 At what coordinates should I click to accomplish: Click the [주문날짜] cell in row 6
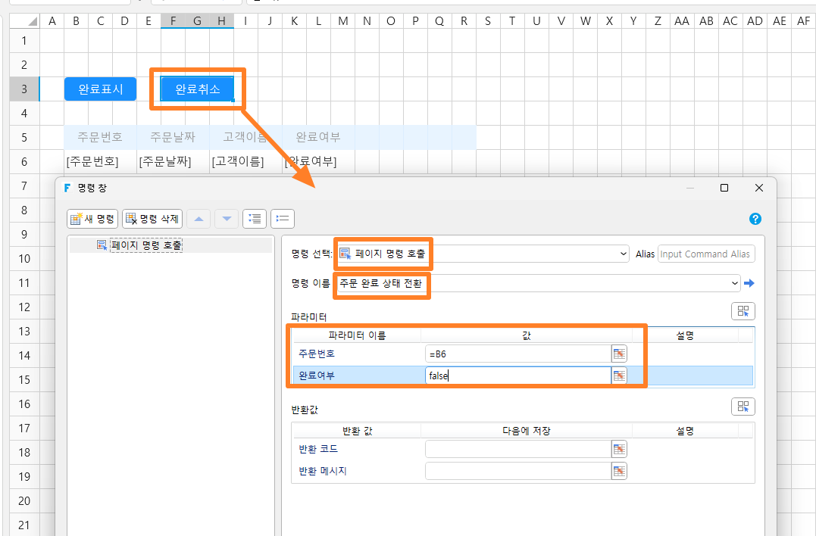[173, 162]
